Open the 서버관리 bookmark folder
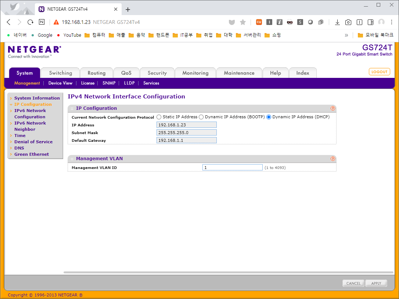The width and height of the screenshot is (399, 299). [248, 35]
